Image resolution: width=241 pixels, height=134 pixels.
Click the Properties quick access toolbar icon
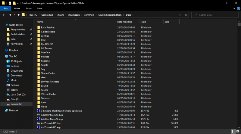10,3
